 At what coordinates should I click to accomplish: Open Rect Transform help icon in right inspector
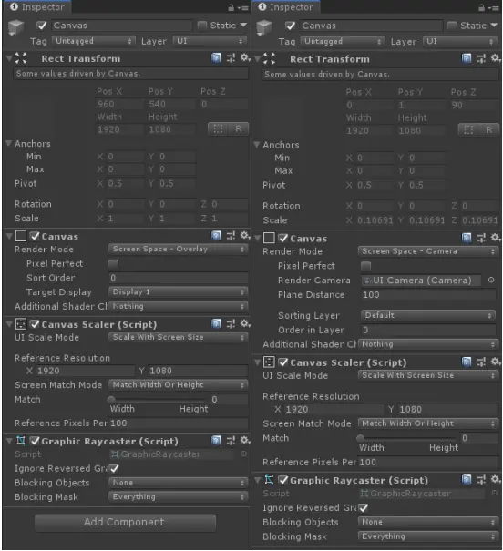(466, 58)
